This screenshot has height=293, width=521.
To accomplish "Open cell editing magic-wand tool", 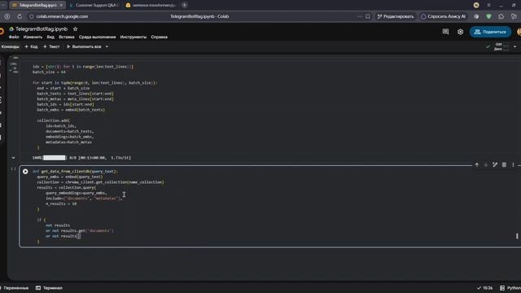I will (495, 164).
